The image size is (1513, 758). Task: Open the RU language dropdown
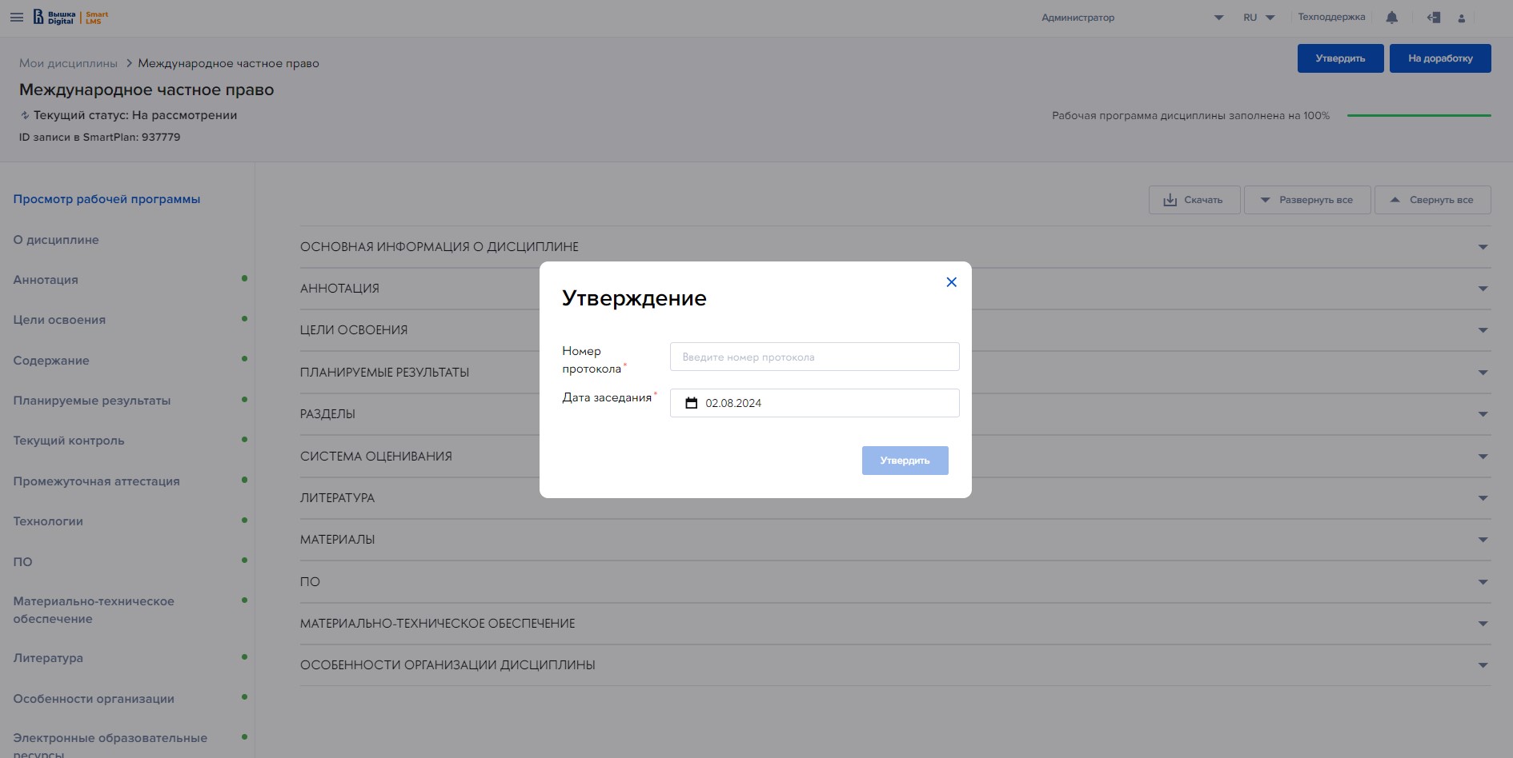(1258, 18)
